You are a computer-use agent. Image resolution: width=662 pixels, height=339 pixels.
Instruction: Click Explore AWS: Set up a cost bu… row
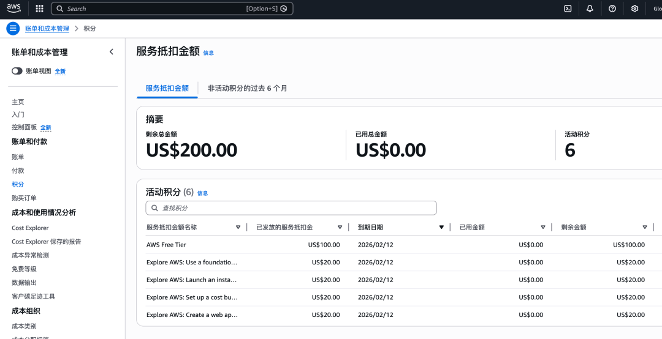tap(192, 297)
